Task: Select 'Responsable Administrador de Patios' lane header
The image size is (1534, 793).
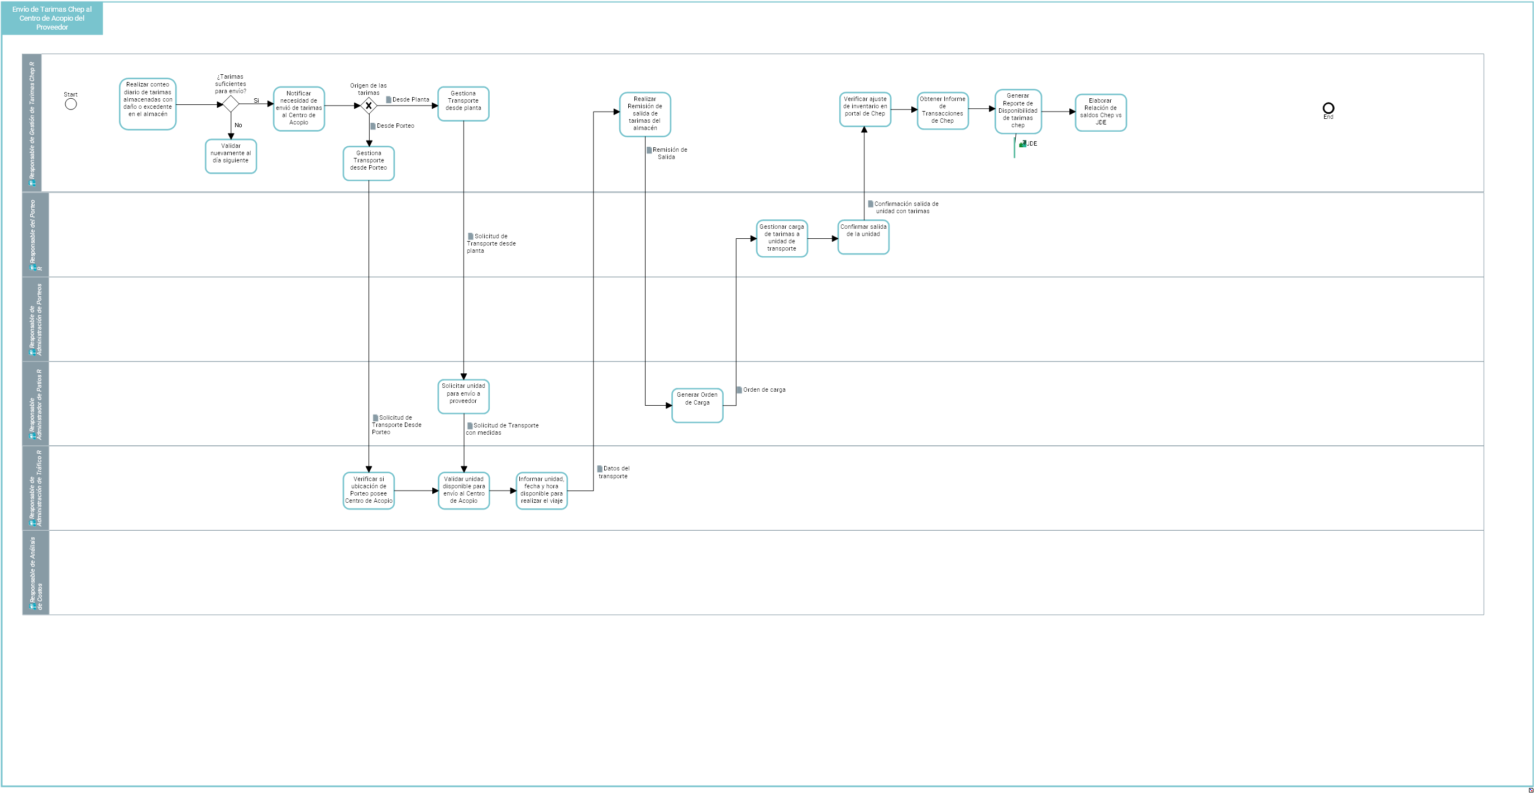Action: click(x=36, y=404)
